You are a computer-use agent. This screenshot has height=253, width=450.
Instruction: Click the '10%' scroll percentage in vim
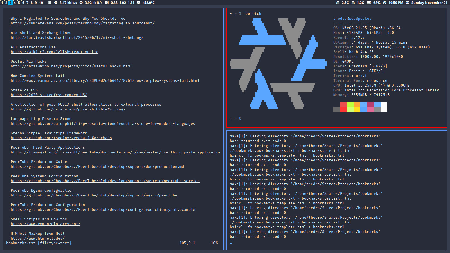click(x=214, y=243)
